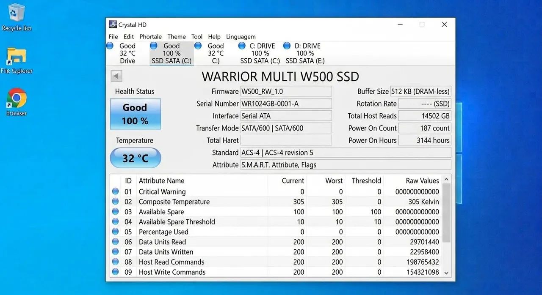The image size is (542, 295).
Task: Select Host Read Commands status orb
Action: 115,262
